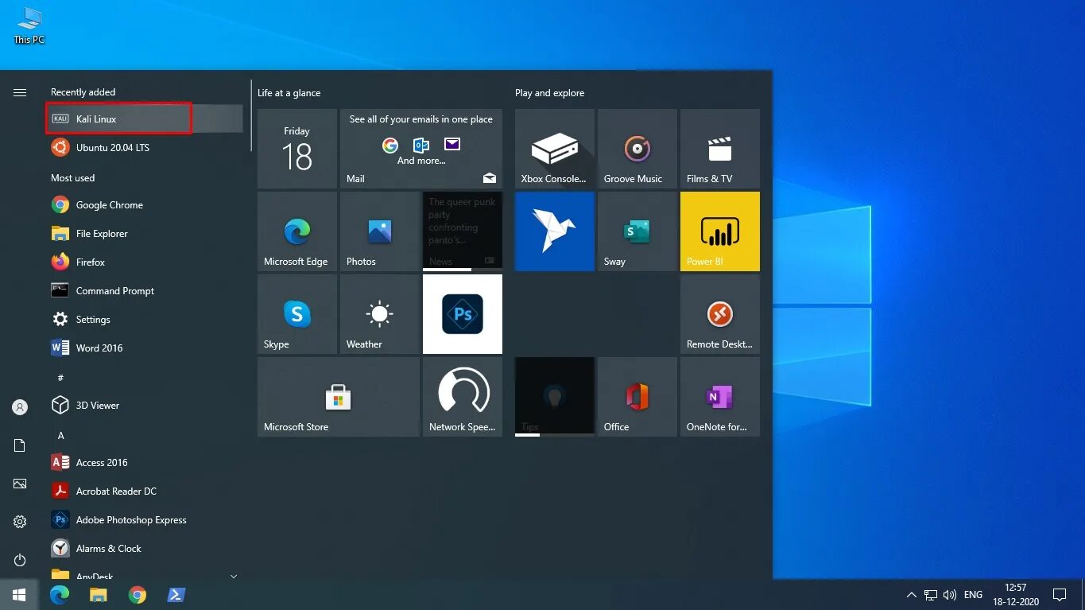
Task: Open the network icon in system tray
Action: pyautogui.click(x=931, y=594)
